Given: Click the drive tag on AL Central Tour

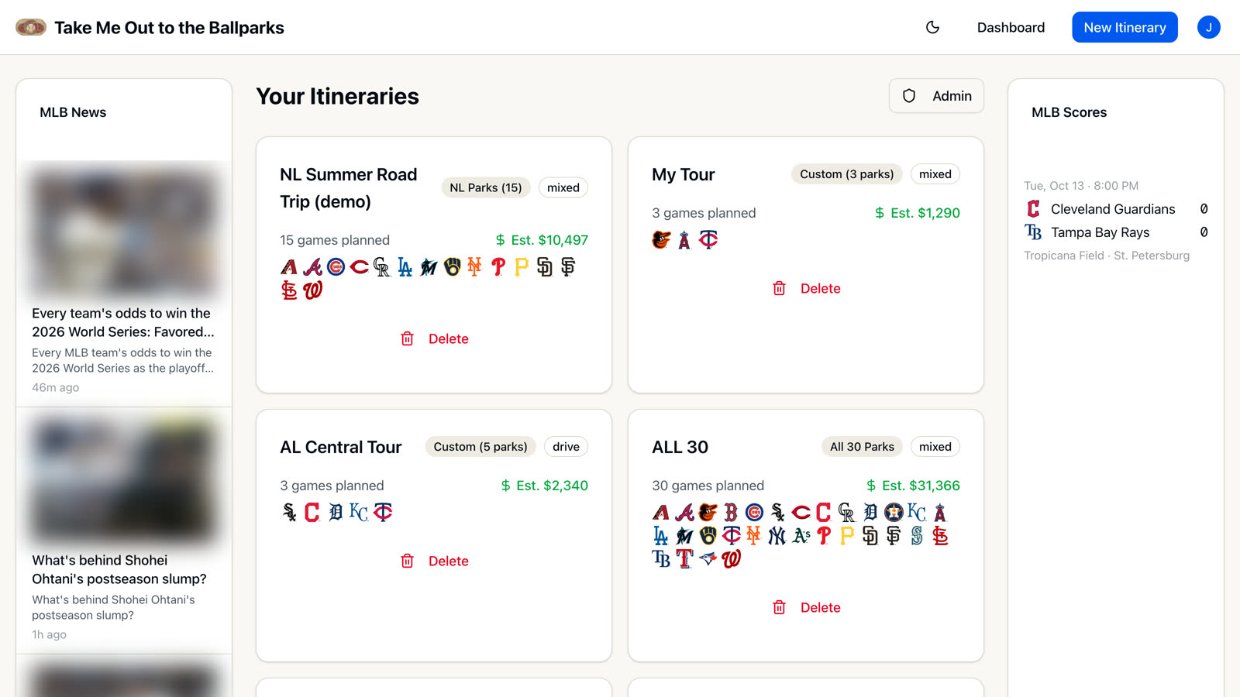Looking at the screenshot, I should coord(566,447).
